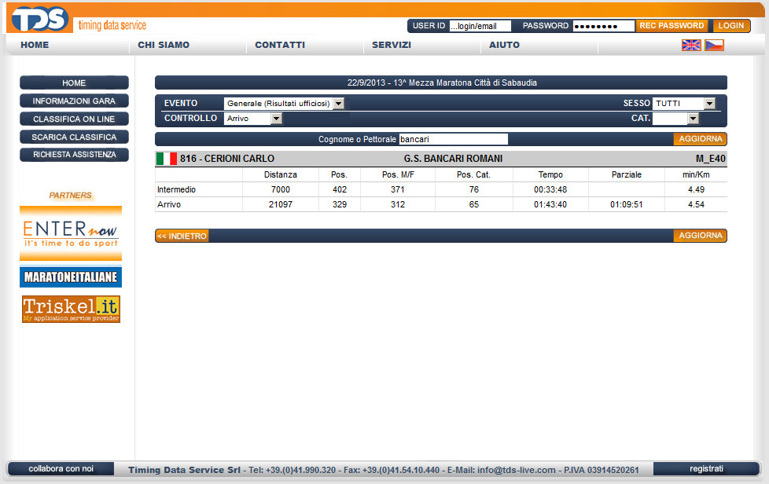Click the Rec Password button
Image resolution: width=769 pixels, height=484 pixels.
[x=671, y=26]
